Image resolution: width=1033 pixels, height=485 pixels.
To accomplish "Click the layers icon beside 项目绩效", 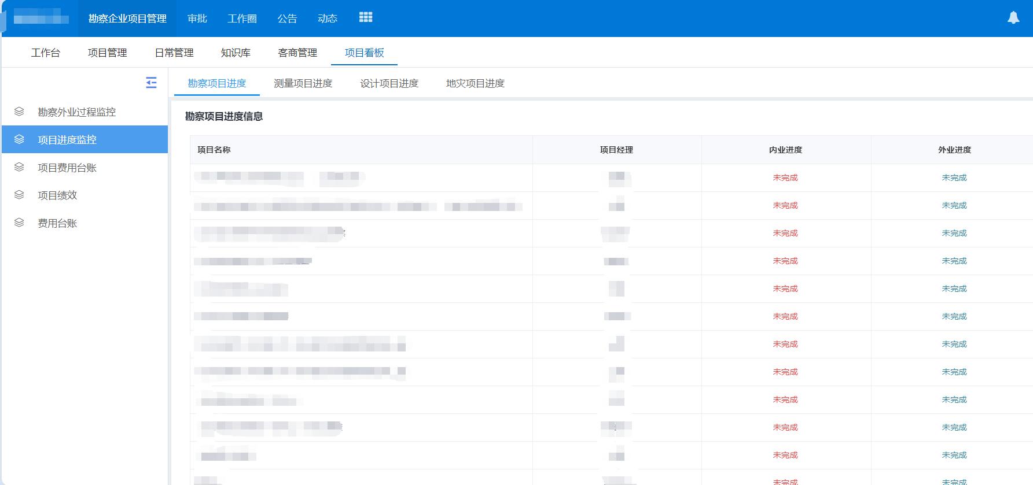I will coord(19,195).
